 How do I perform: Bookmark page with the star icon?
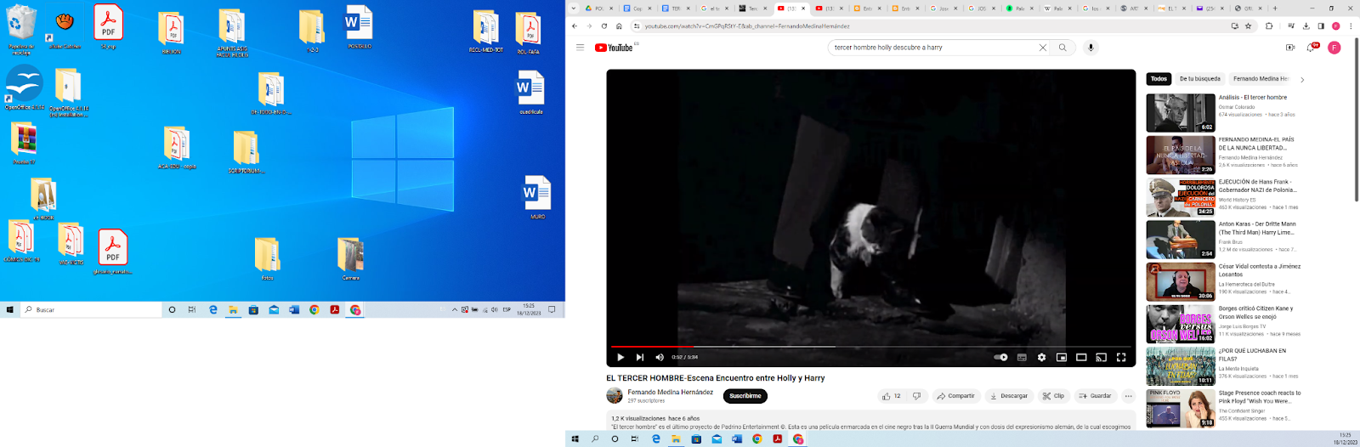pyautogui.click(x=1249, y=26)
